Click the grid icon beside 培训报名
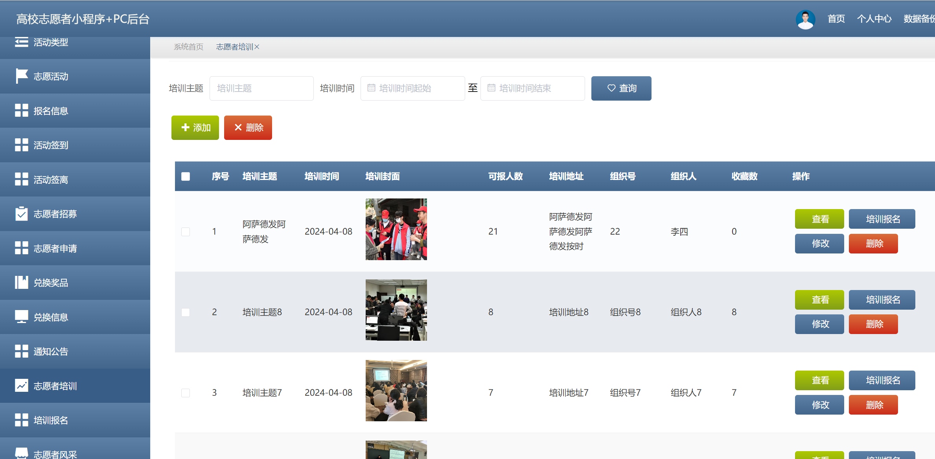 click(21, 420)
